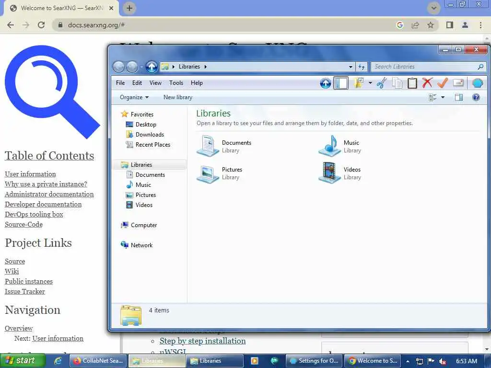Toggle the preview pane button

(x=459, y=97)
